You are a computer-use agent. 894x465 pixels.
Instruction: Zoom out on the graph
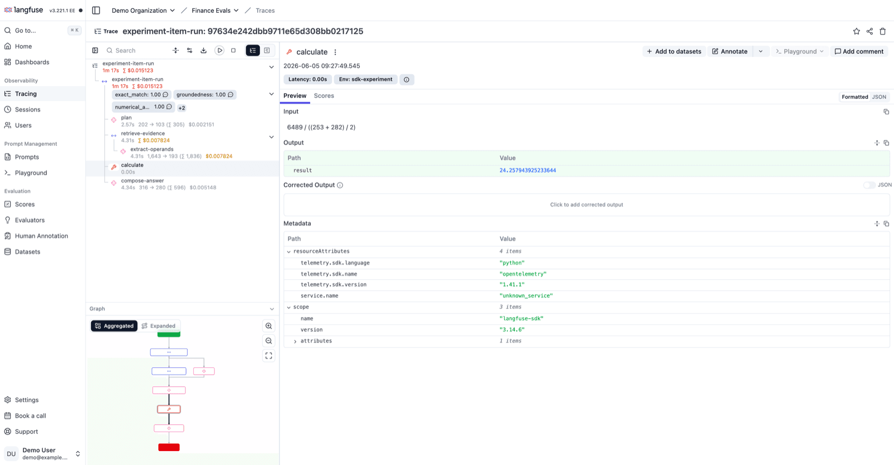(x=269, y=341)
